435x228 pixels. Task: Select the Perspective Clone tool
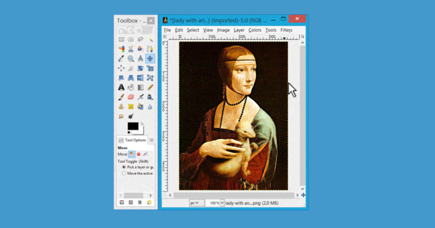point(140,107)
